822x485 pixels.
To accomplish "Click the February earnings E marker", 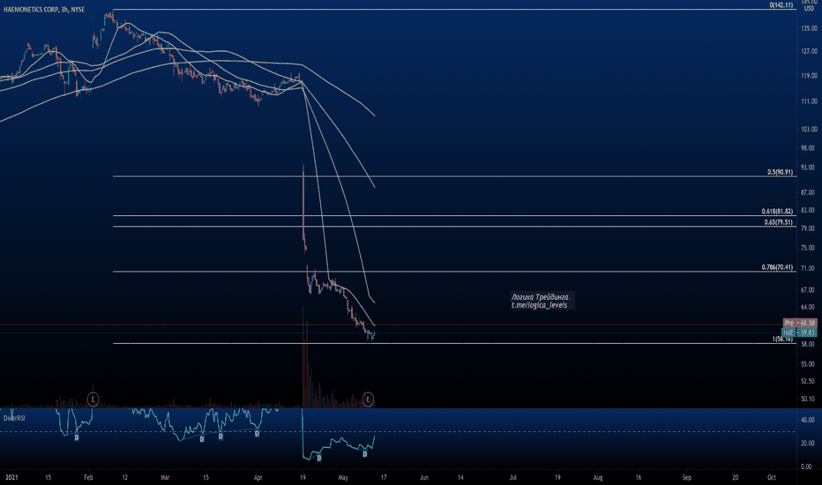I will [x=93, y=399].
